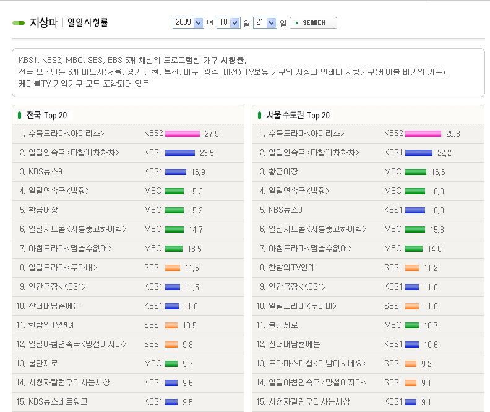Click 한밤의TV연예 at Seoul rank 8
This screenshot has height=412, width=490.
(x=291, y=267)
